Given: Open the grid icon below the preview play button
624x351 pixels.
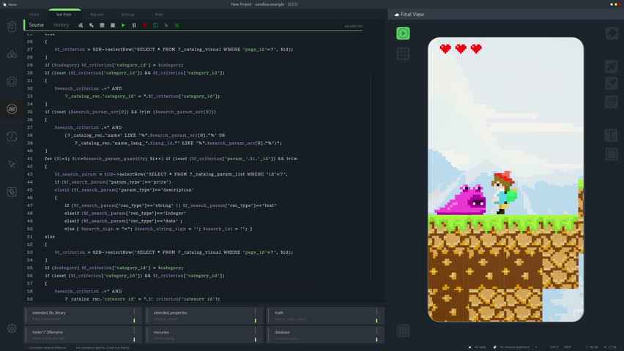Looking at the screenshot, I should pyautogui.click(x=403, y=53).
